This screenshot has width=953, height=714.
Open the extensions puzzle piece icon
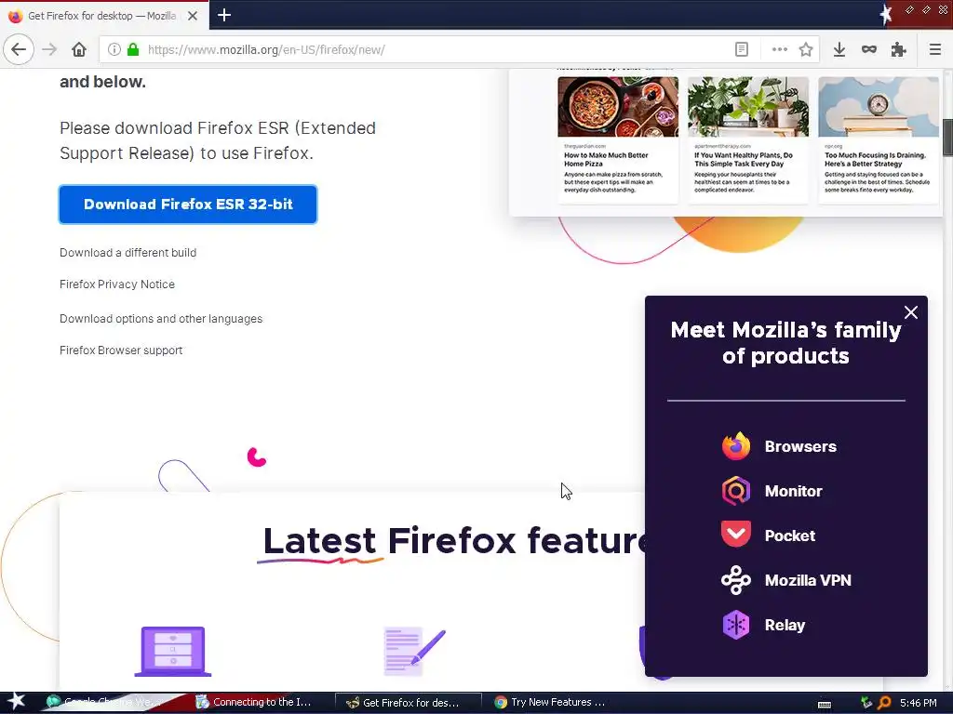898,49
